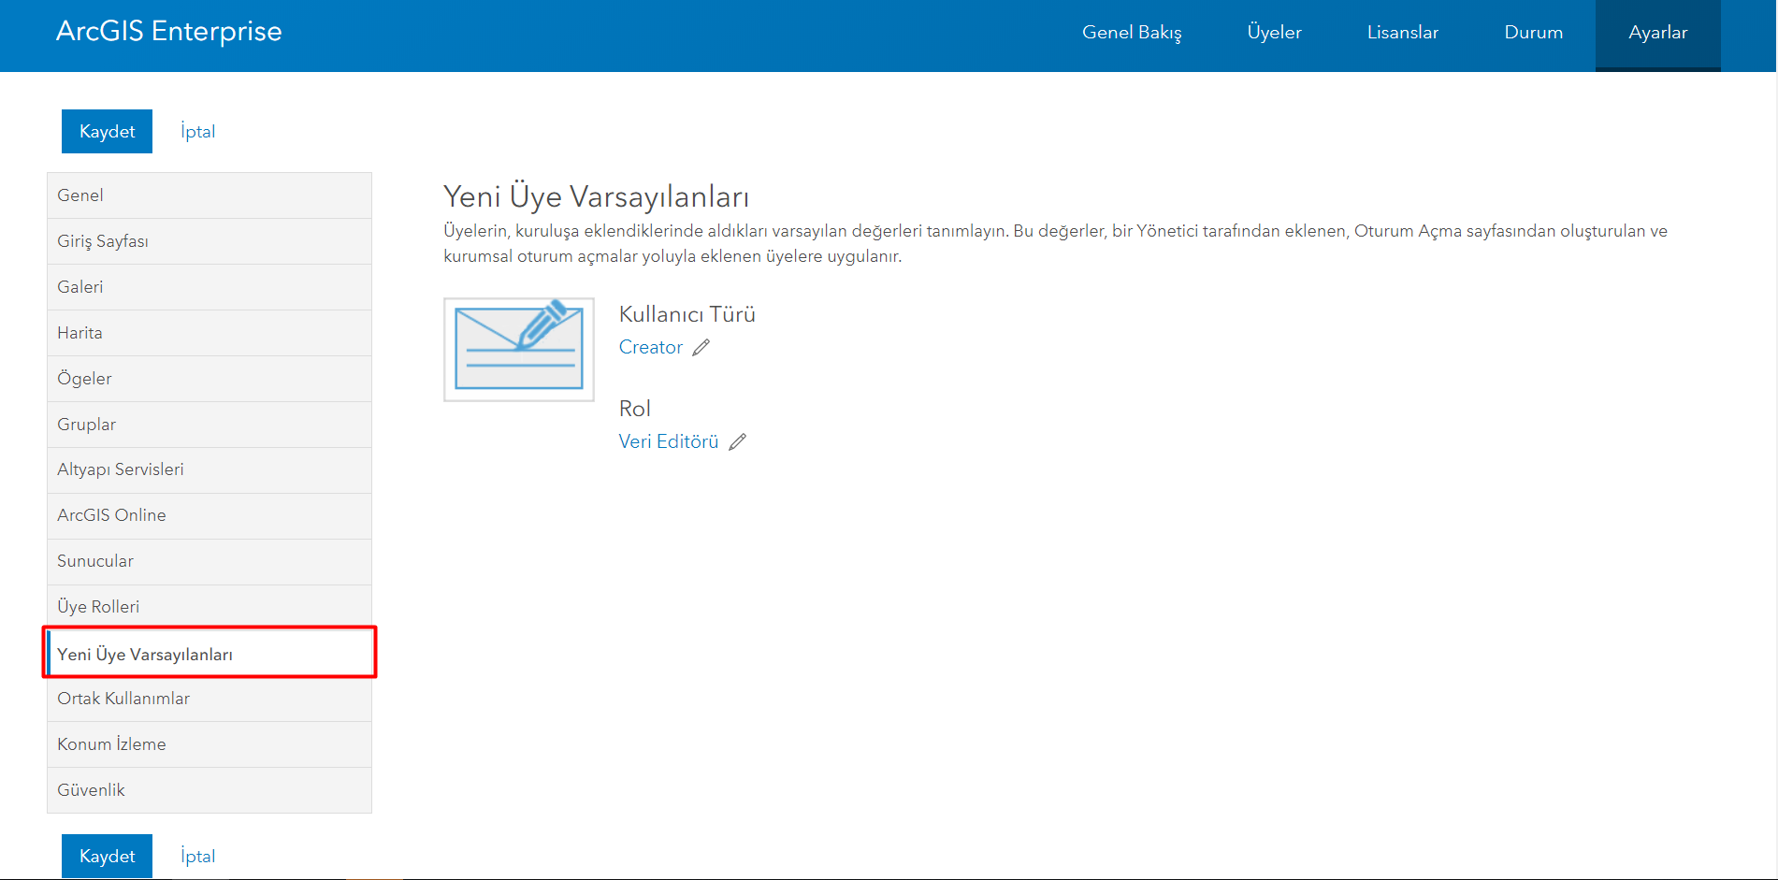Select Sunucular in the sidebar
Screen dimensions: 1778x880
pyautogui.click(x=210, y=561)
